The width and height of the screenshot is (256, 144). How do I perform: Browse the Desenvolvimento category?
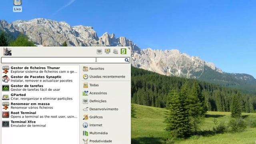[x=106, y=109]
